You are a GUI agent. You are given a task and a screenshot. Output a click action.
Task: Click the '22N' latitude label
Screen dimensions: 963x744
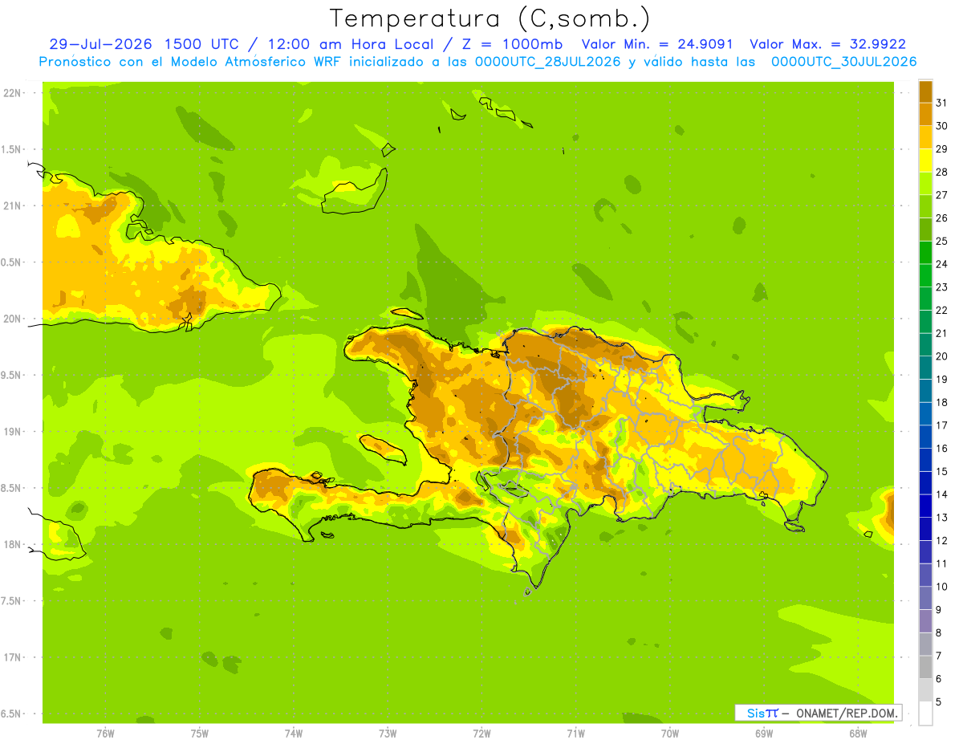click(x=12, y=93)
